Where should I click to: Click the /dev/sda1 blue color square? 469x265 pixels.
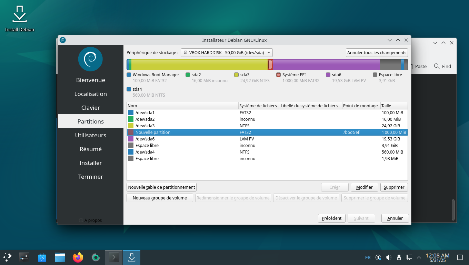131,112
